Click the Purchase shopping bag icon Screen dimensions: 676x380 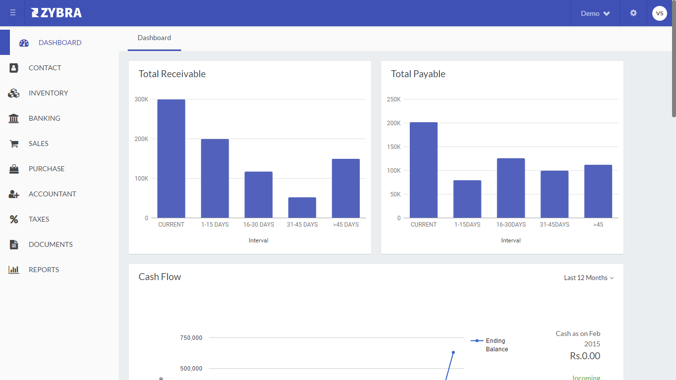click(x=14, y=169)
